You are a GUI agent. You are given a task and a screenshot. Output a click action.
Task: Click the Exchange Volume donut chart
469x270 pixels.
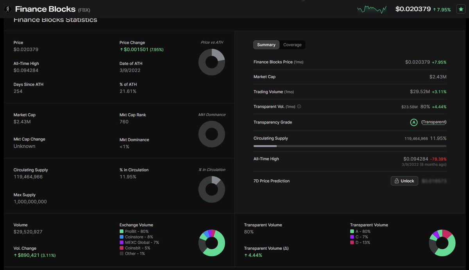[211, 243]
